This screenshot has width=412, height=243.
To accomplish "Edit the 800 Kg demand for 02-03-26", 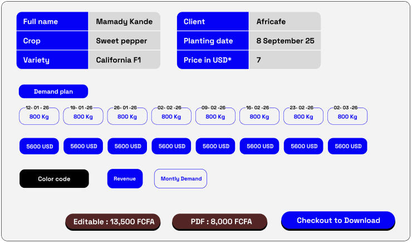I will coord(347,116).
